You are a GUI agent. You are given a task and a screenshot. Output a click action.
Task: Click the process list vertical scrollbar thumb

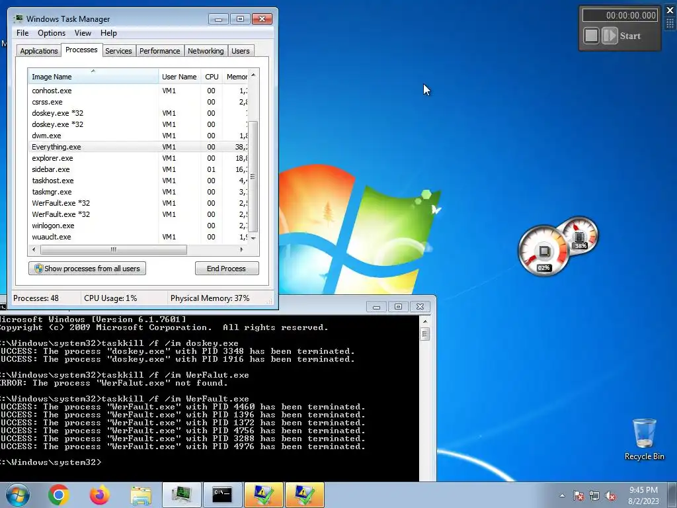tap(253, 177)
